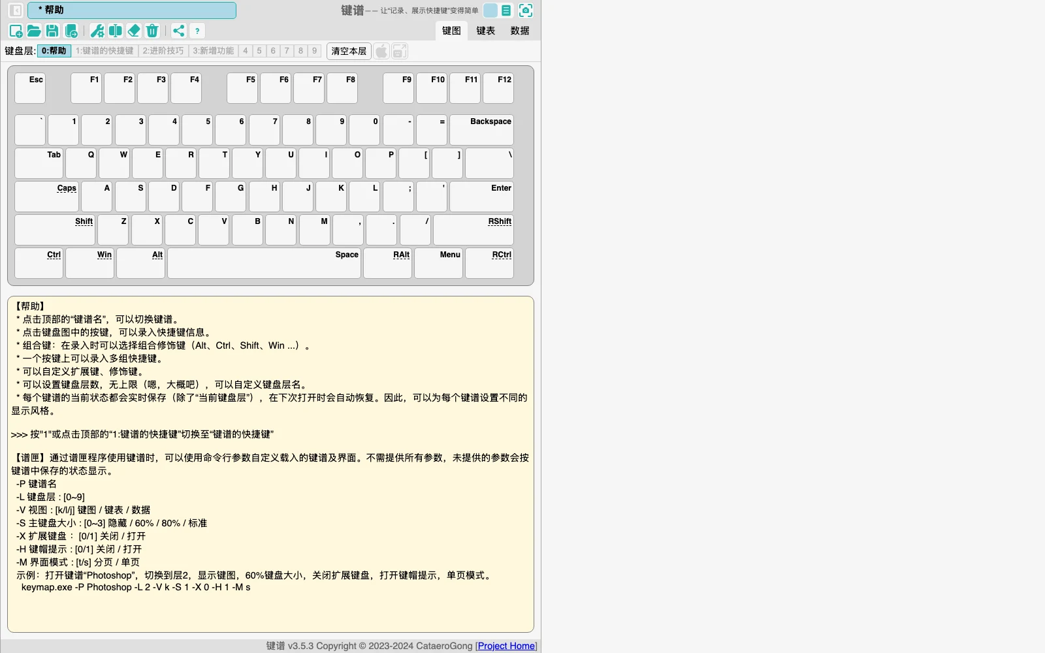Click the Esc key on keyboard map
Screen dimensions: 1045x653
click(30, 88)
